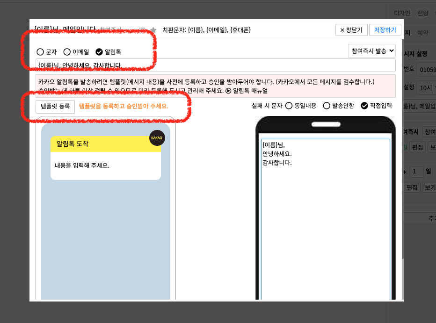Switch to the 랜딩 tab
Viewport: 436px width, 323px height.
tap(422, 13)
